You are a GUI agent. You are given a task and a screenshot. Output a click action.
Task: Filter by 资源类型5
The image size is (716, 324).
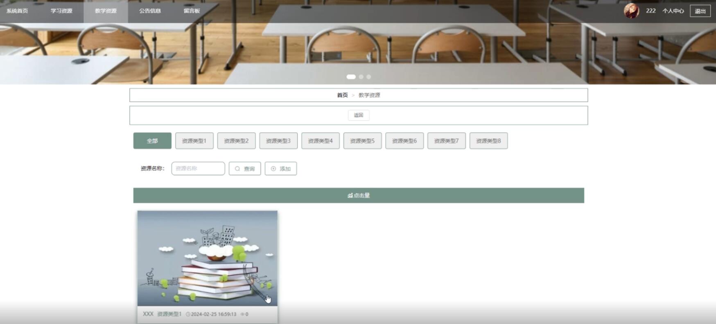click(x=362, y=141)
